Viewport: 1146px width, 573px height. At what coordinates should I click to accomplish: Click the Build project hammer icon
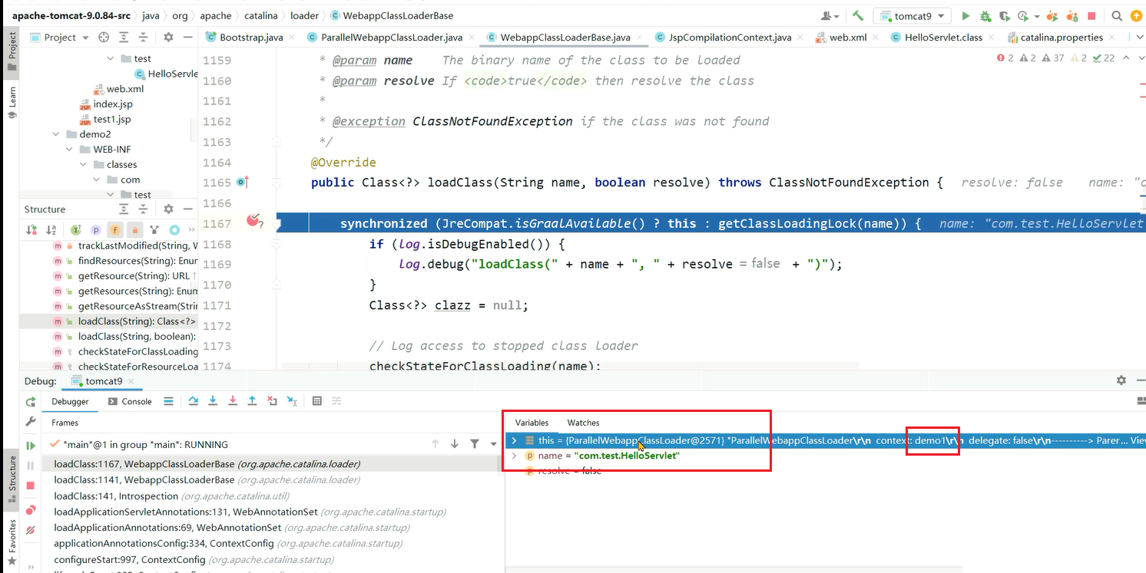point(858,16)
